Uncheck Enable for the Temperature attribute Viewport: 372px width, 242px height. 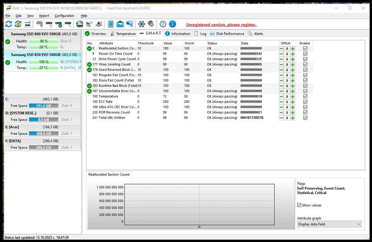tap(305, 97)
